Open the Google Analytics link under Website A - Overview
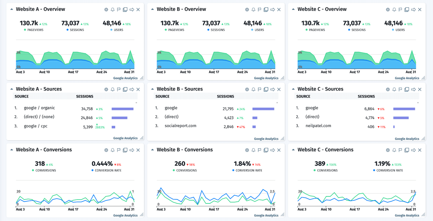 pyautogui.click(x=125, y=78)
